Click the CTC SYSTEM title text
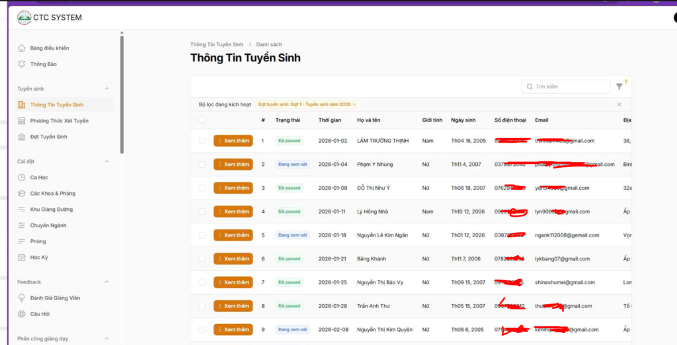The height and width of the screenshot is (345, 677). 58,18
